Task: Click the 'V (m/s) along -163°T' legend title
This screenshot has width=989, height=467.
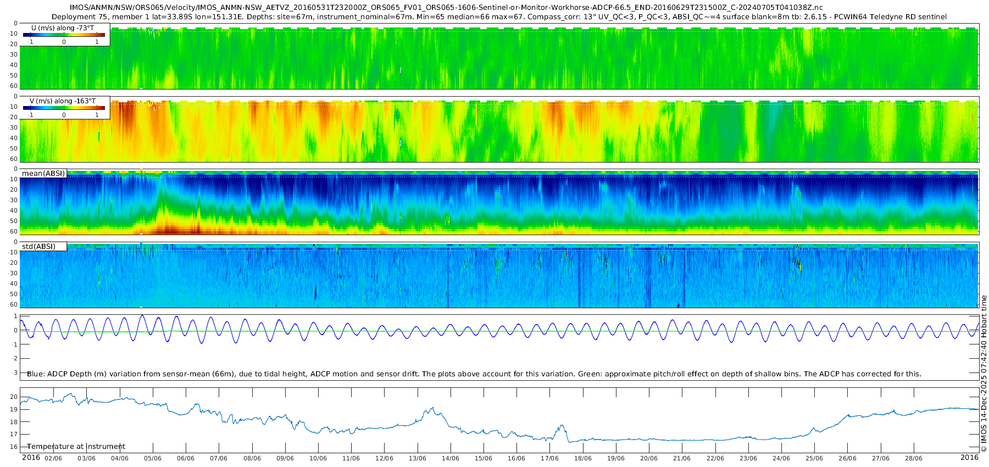Action: [x=63, y=101]
